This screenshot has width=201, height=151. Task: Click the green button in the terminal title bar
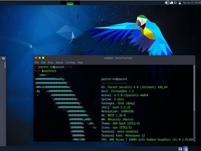(40, 58)
